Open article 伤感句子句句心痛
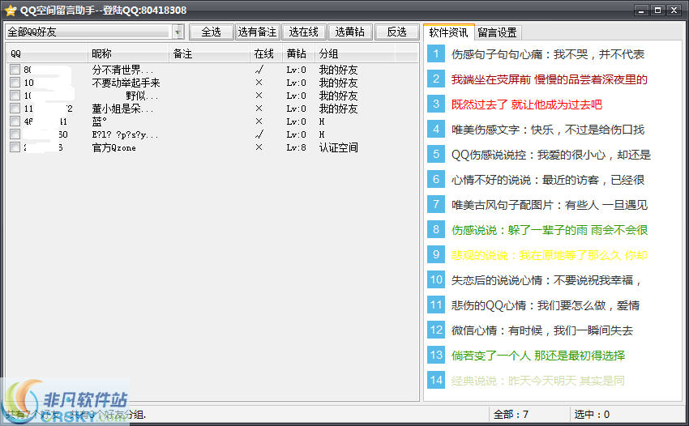689x426 pixels. 547,54
